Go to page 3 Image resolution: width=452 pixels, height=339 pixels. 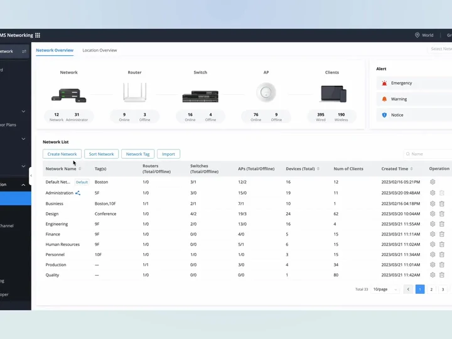pyautogui.click(x=443, y=289)
